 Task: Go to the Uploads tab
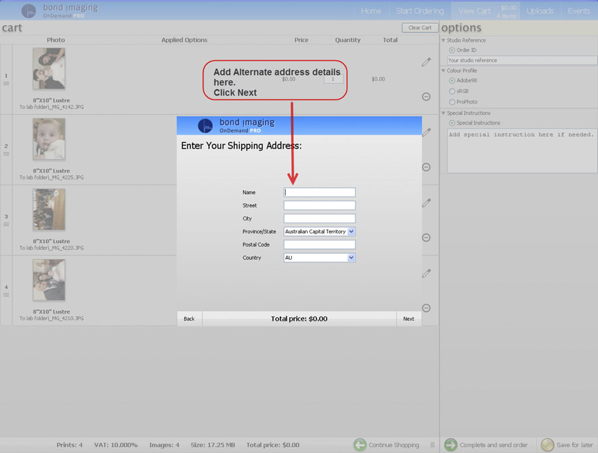[x=540, y=11]
